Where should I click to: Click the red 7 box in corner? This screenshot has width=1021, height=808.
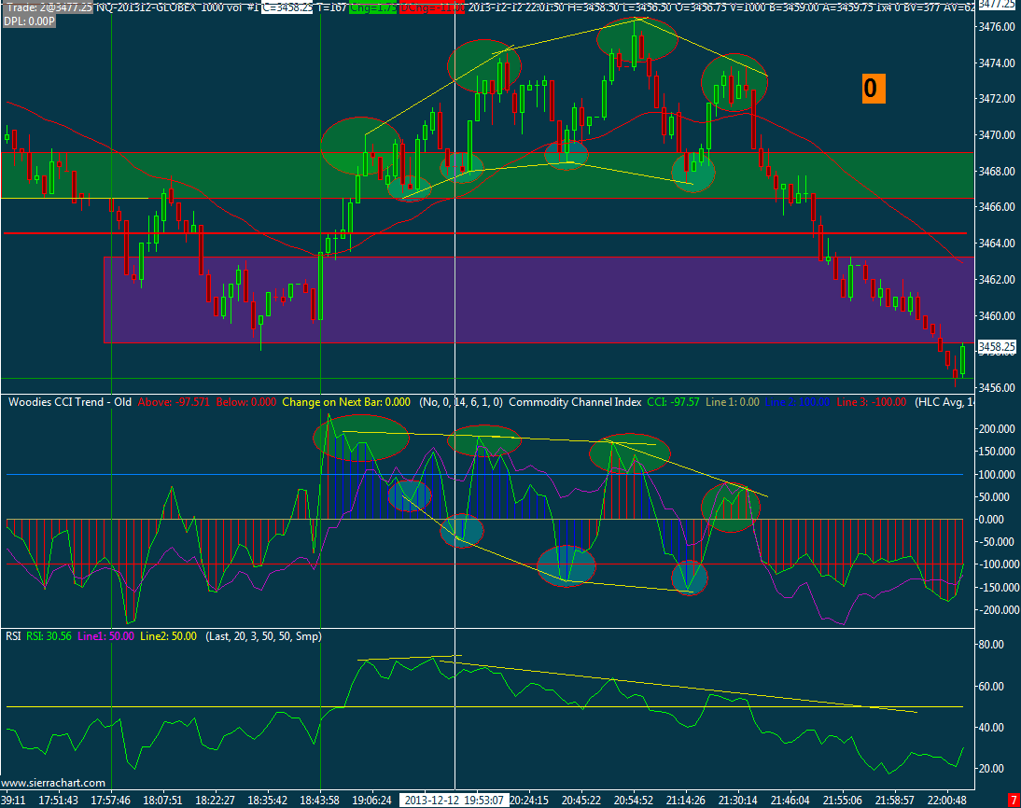click(1014, 800)
